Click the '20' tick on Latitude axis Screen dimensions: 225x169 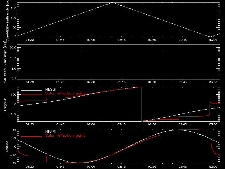coord(14,138)
